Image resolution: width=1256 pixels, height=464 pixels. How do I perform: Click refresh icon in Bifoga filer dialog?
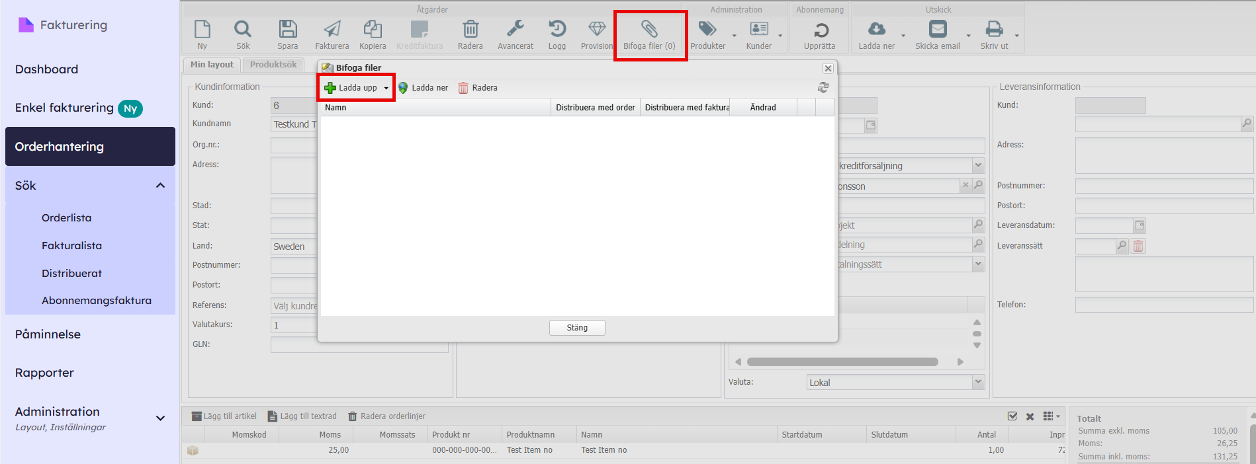point(823,87)
